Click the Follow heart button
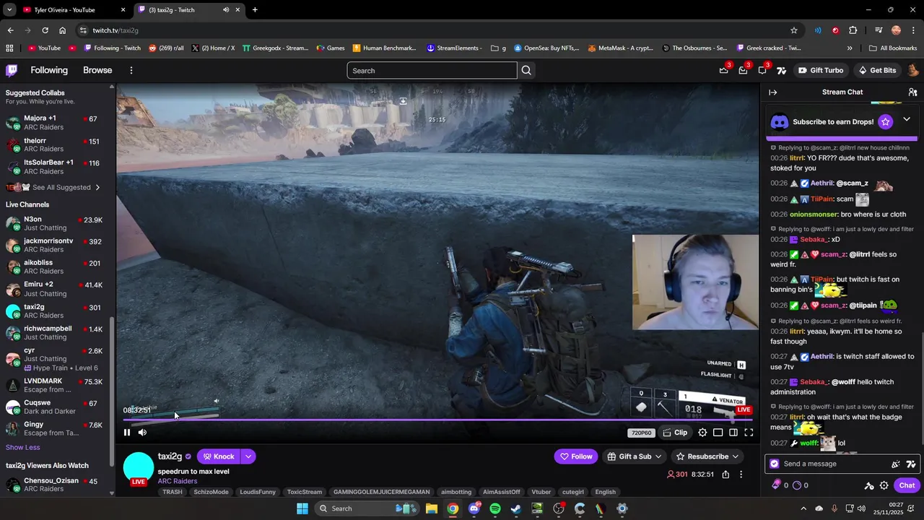The width and height of the screenshot is (924, 520). tap(577, 456)
